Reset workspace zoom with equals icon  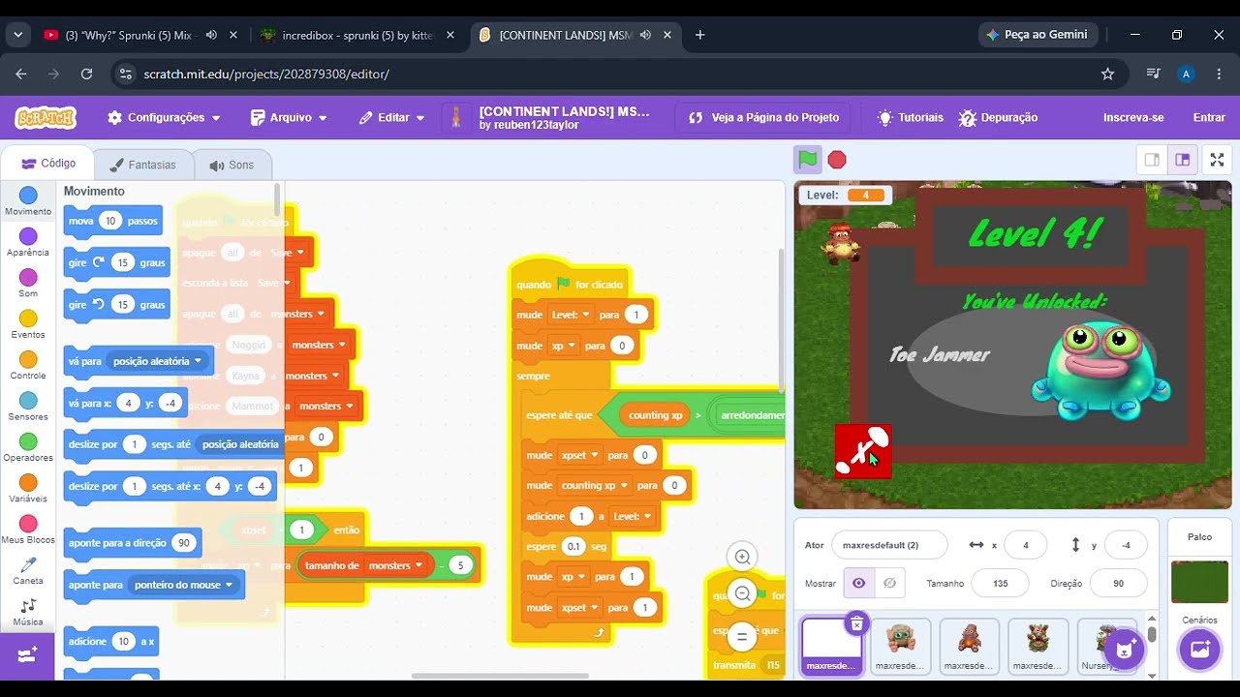point(743,636)
